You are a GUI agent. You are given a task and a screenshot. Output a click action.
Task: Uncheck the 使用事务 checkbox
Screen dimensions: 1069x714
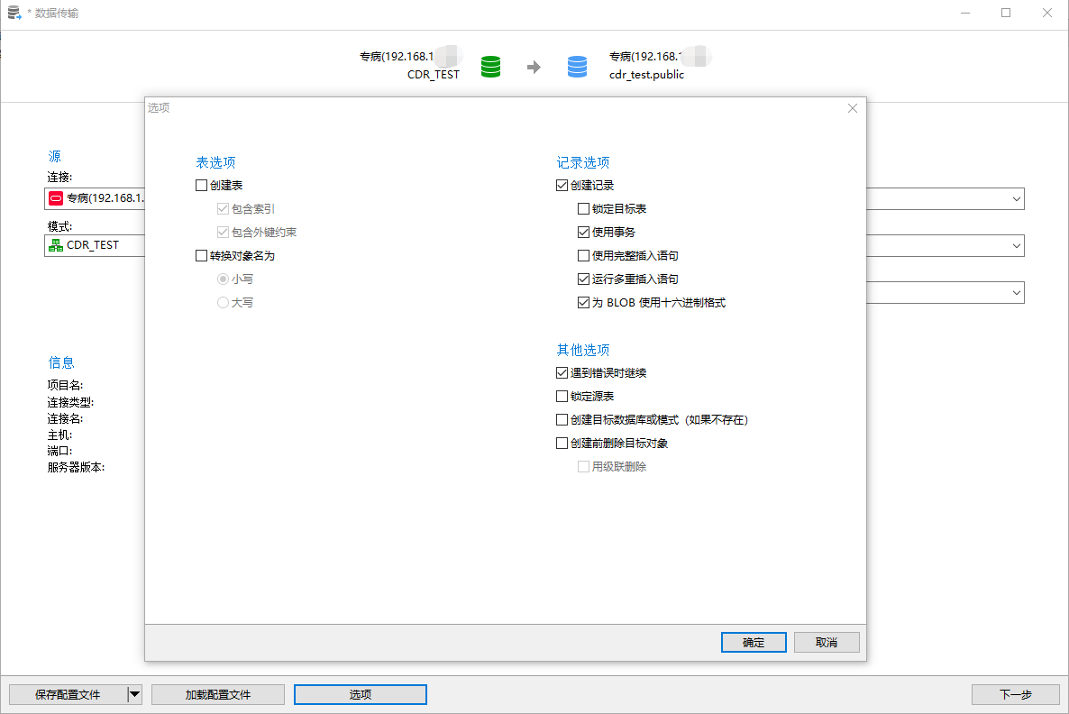(x=583, y=233)
